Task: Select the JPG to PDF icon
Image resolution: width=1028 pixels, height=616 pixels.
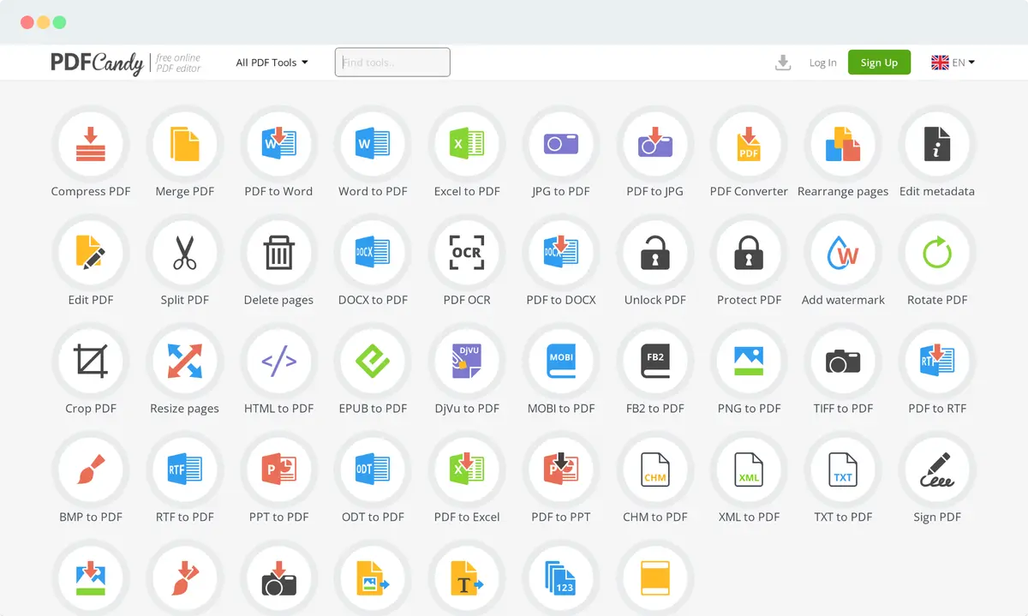Action: 561,144
